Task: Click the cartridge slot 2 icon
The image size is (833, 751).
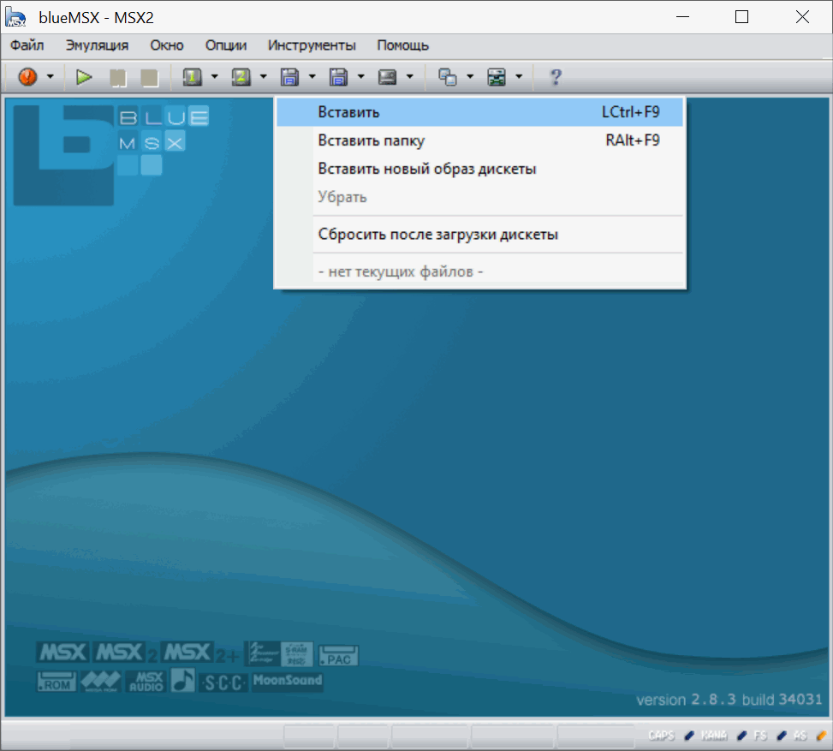Action: (241, 77)
